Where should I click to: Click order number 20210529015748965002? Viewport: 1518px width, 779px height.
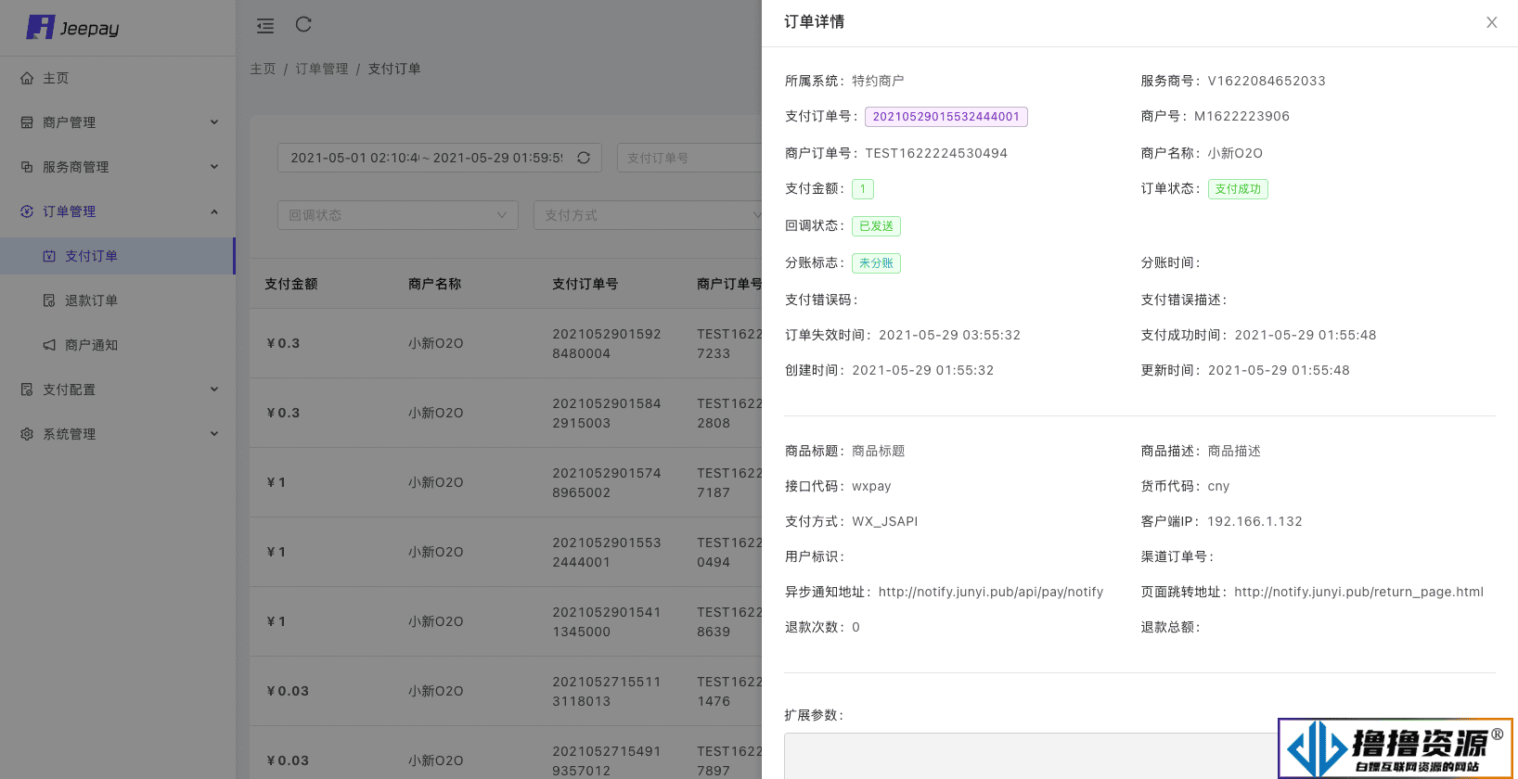point(607,482)
